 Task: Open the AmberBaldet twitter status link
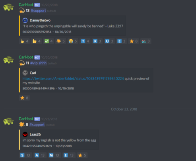click(73, 79)
